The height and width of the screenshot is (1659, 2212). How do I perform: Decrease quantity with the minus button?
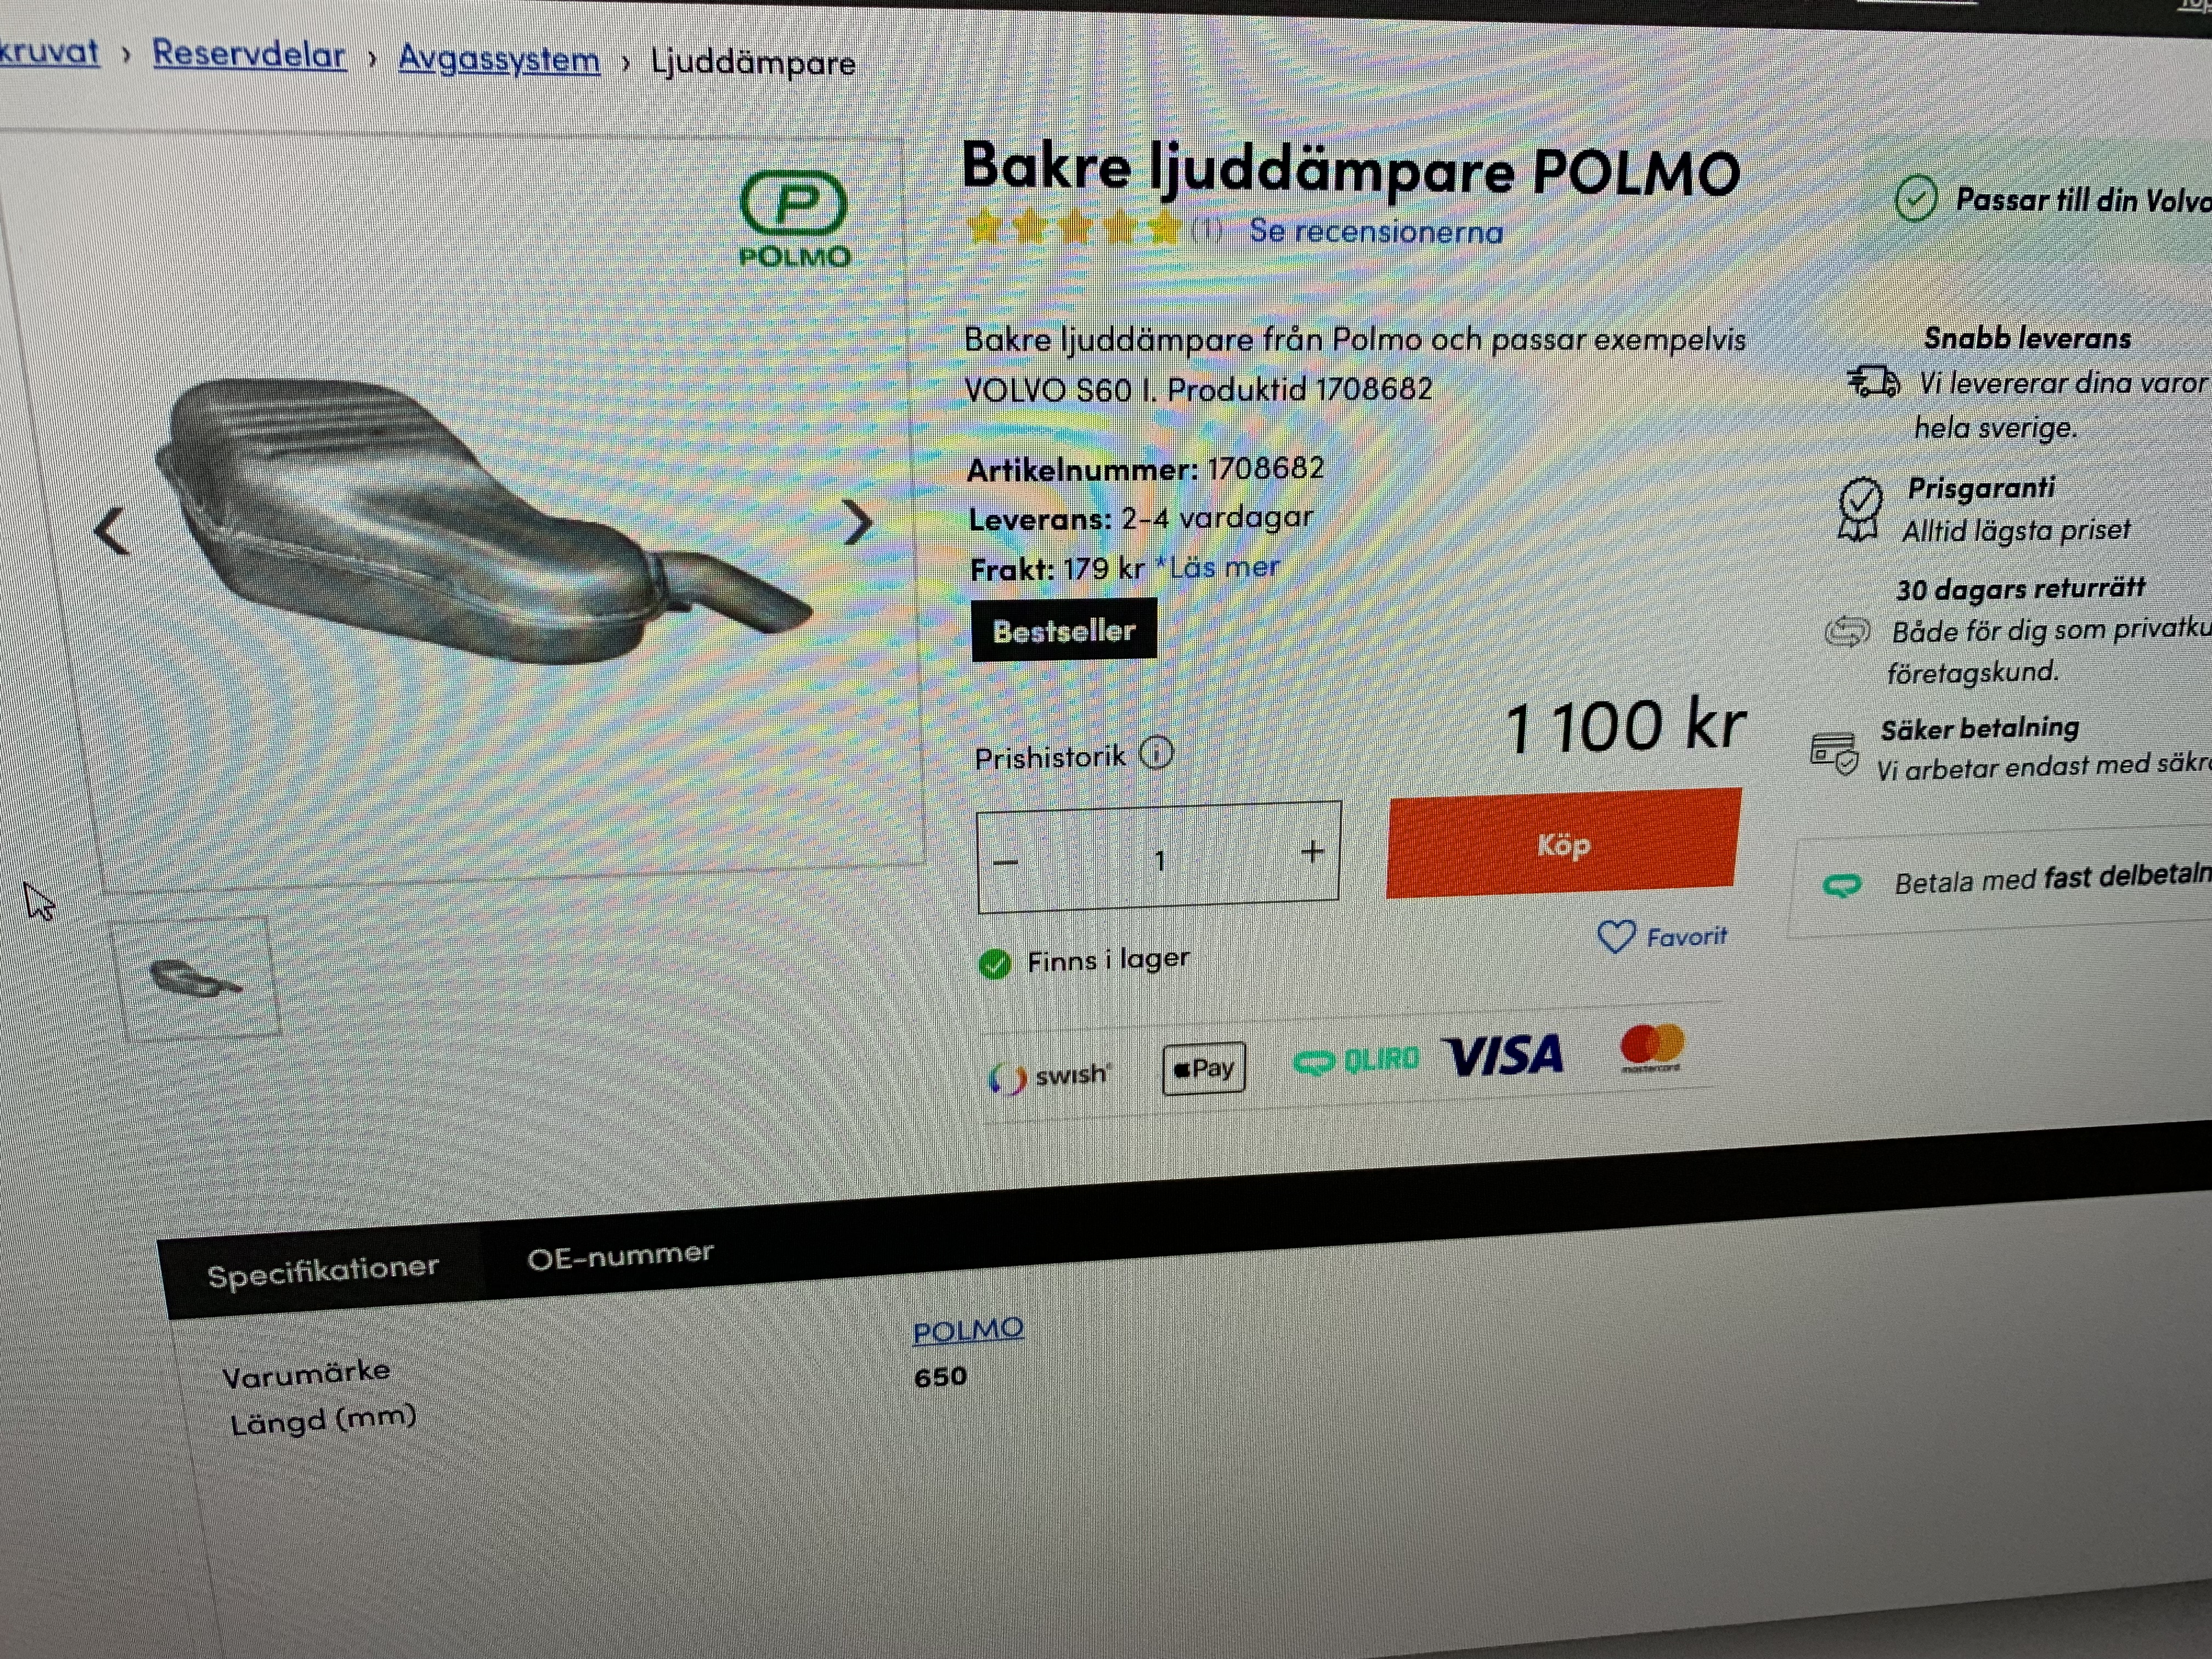1006,862
